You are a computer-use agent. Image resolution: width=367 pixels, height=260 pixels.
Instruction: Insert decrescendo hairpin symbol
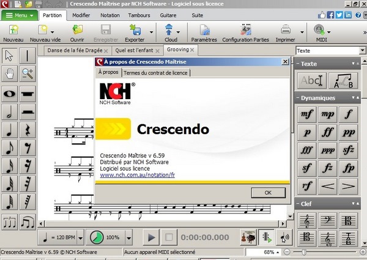348,186
